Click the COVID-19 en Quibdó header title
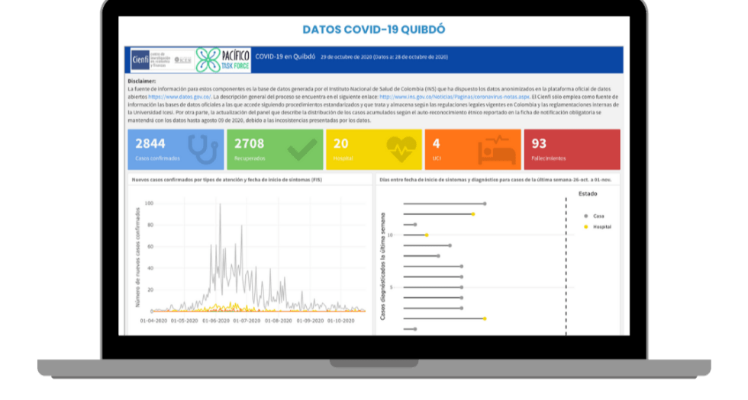Image resolution: width=748 pixels, height=400 pixels. (285, 57)
